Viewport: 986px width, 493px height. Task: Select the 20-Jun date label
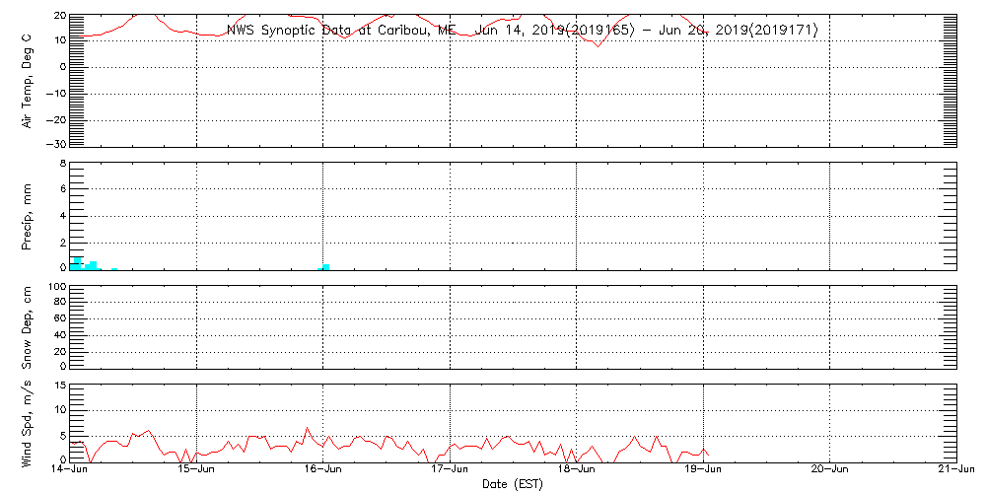(x=830, y=470)
